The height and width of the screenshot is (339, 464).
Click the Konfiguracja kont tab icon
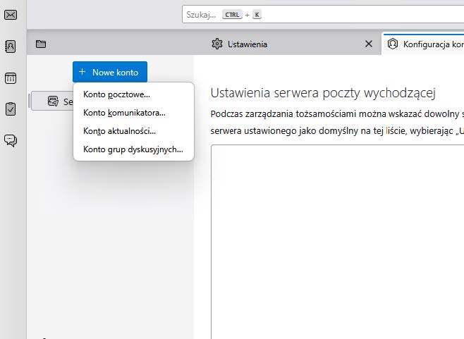[393, 44]
